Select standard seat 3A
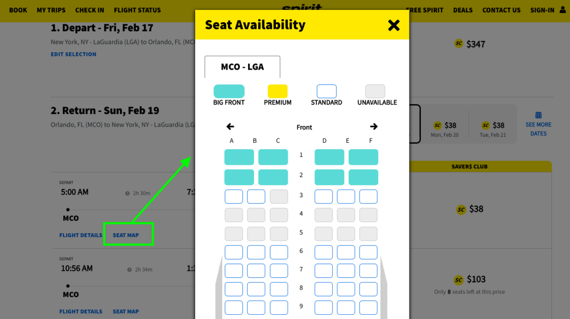 [x=234, y=196]
